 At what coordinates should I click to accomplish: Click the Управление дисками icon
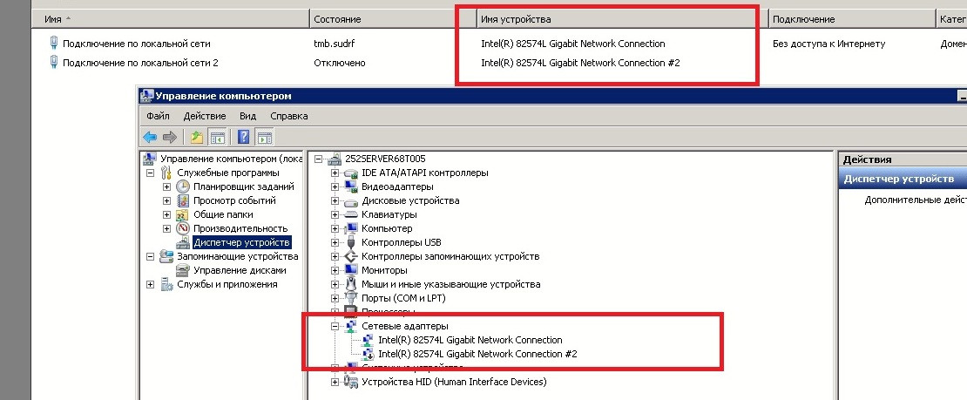183,270
